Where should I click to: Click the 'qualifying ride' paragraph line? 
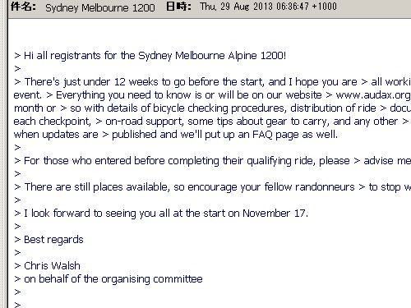tap(212, 161)
